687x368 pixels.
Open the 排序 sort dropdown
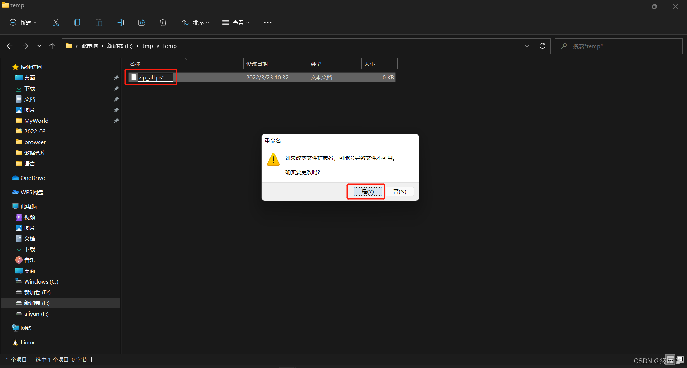pyautogui.click(x=195, y=23)
